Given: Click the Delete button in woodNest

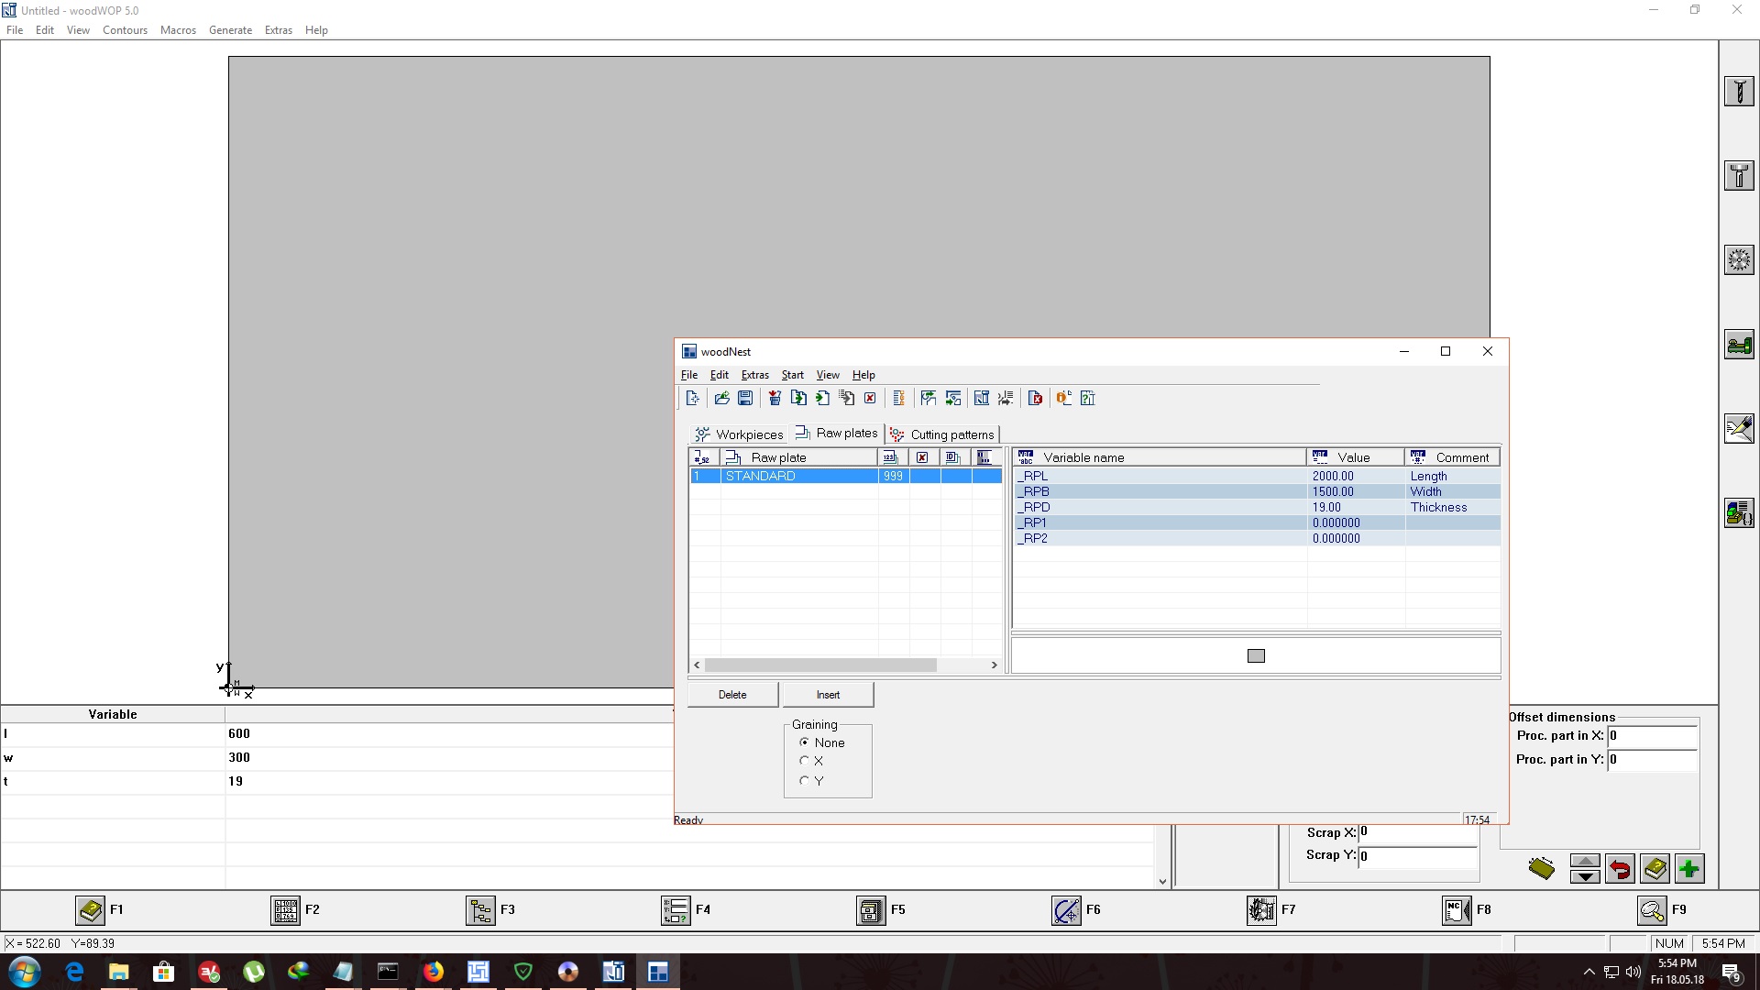Looking at the screenshot, I should 732,695.
